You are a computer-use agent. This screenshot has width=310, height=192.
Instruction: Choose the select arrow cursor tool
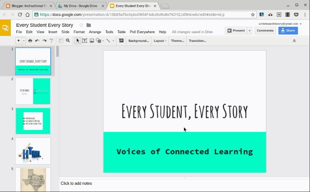(78, 41)
